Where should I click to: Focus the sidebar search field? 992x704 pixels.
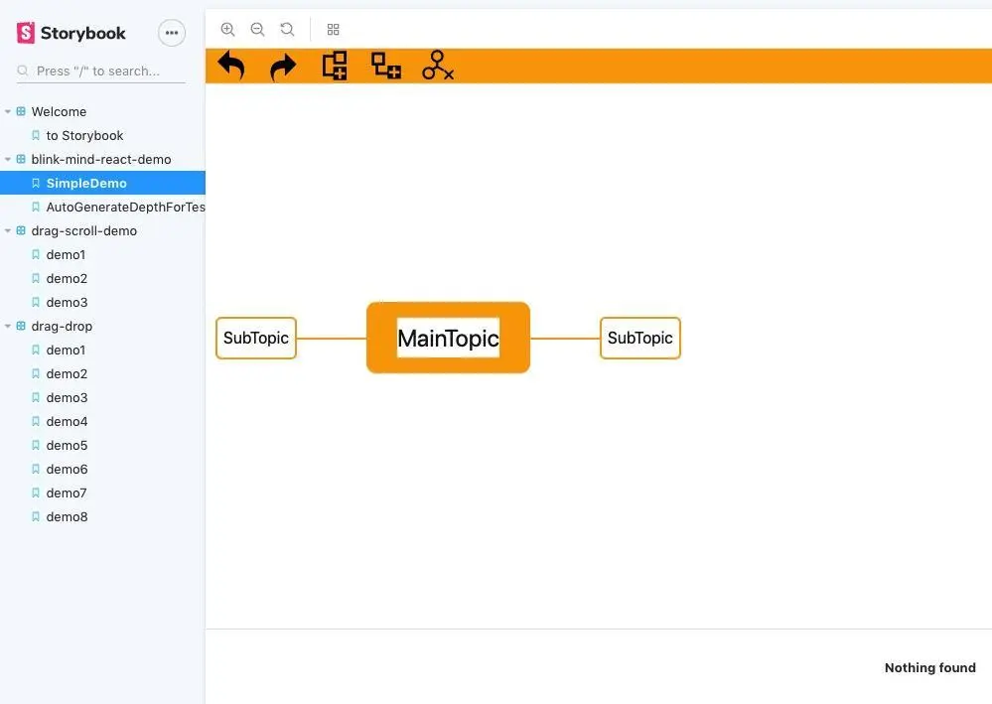click(x=101, y=70)
